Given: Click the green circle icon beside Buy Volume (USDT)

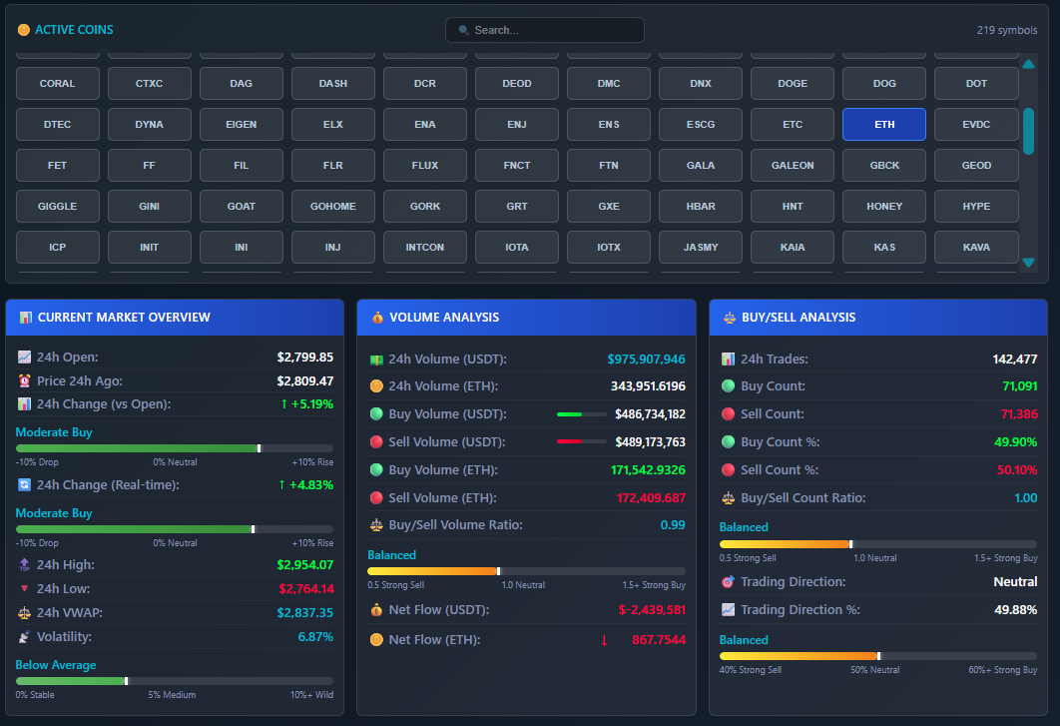Looking at the screenshot, I should (x=378, y=413).
